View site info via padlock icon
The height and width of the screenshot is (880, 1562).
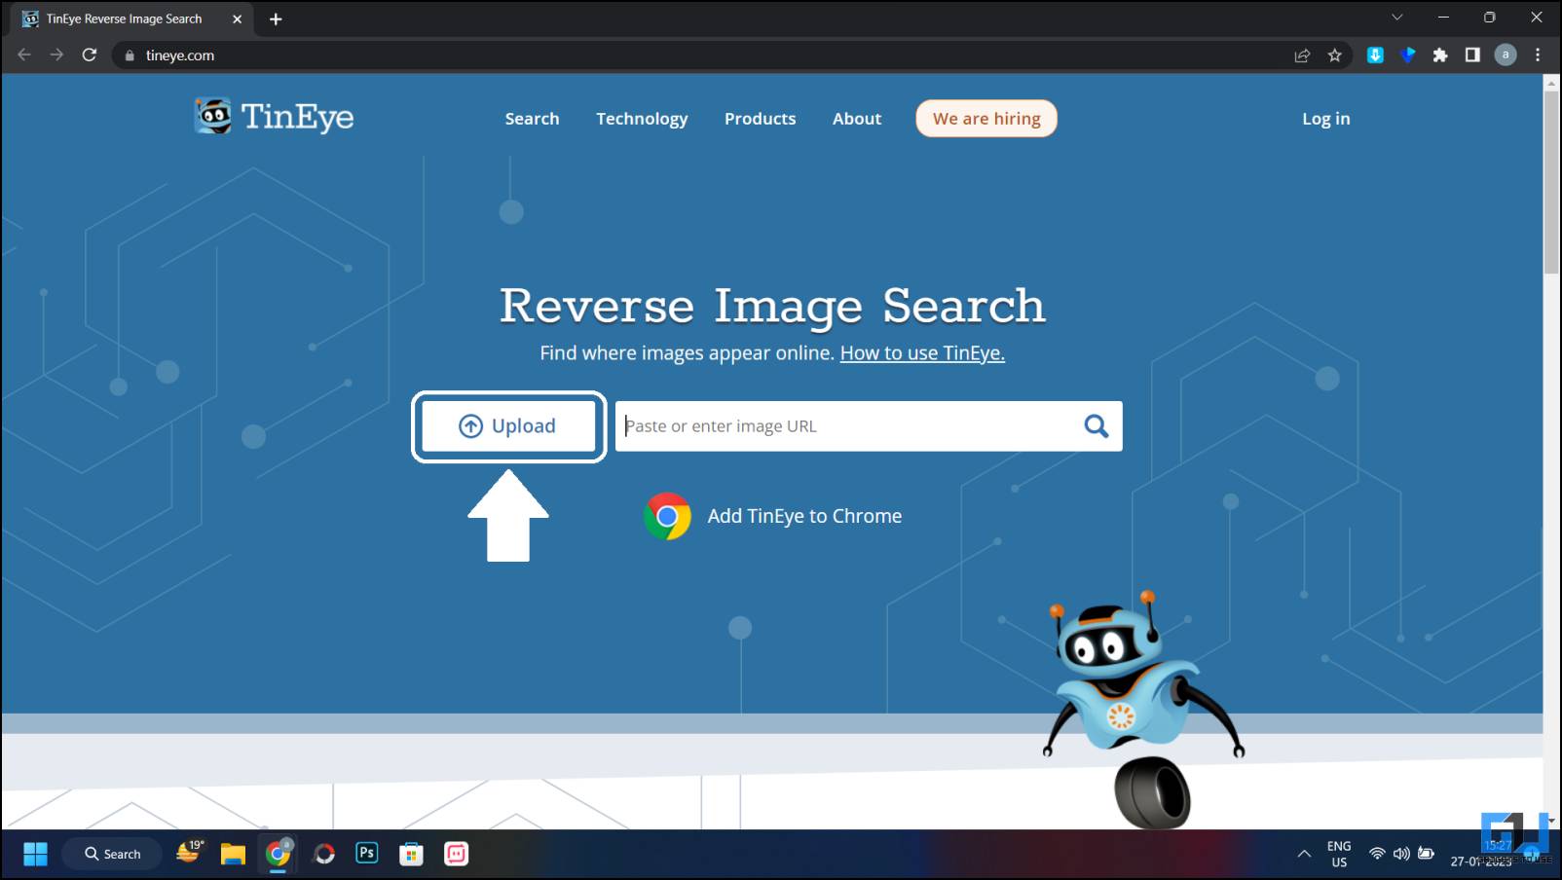click(130, 55)
